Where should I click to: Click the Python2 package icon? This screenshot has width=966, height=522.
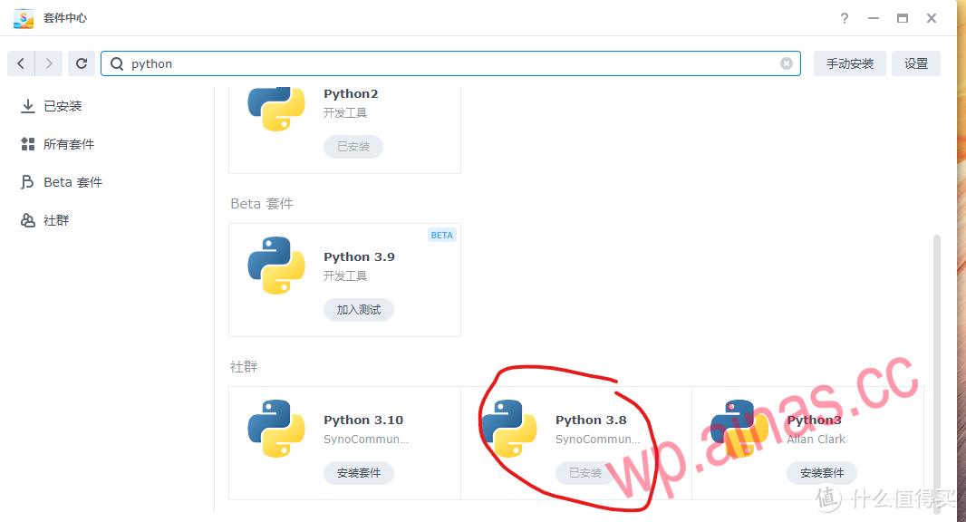pos(276,109)
